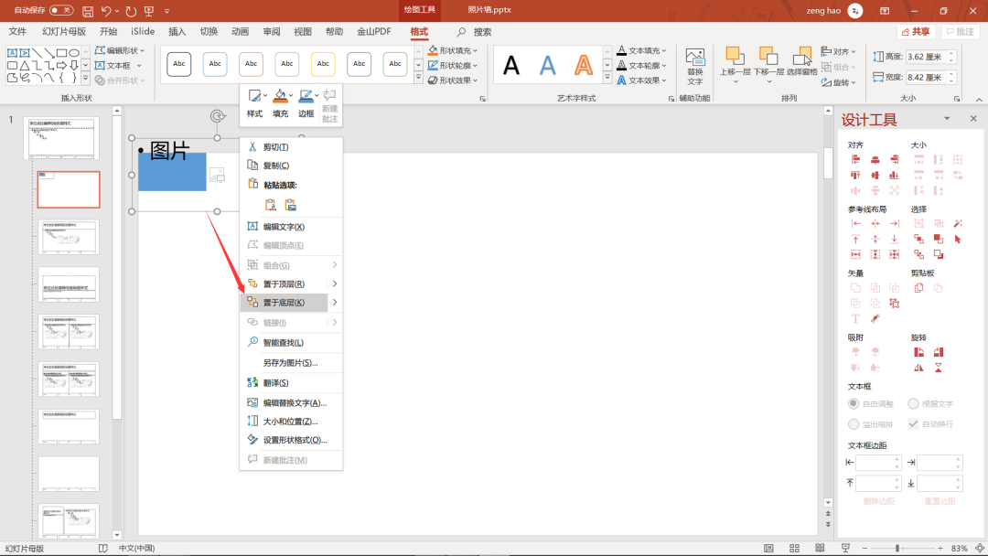Viewport: 988px width, 556px height.
Task: Choose 置于底层(K) from context menu
Action: pyautogui.click(x=285, y=303)
